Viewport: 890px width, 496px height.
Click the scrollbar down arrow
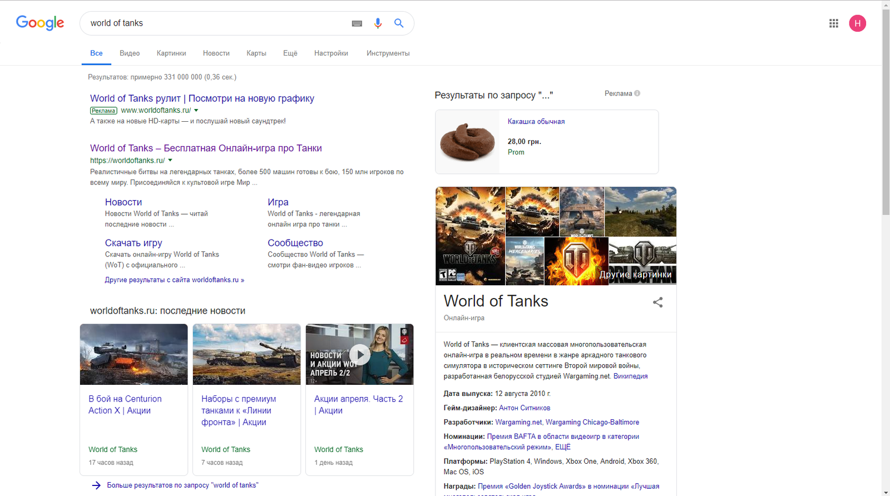coord(886,492)
